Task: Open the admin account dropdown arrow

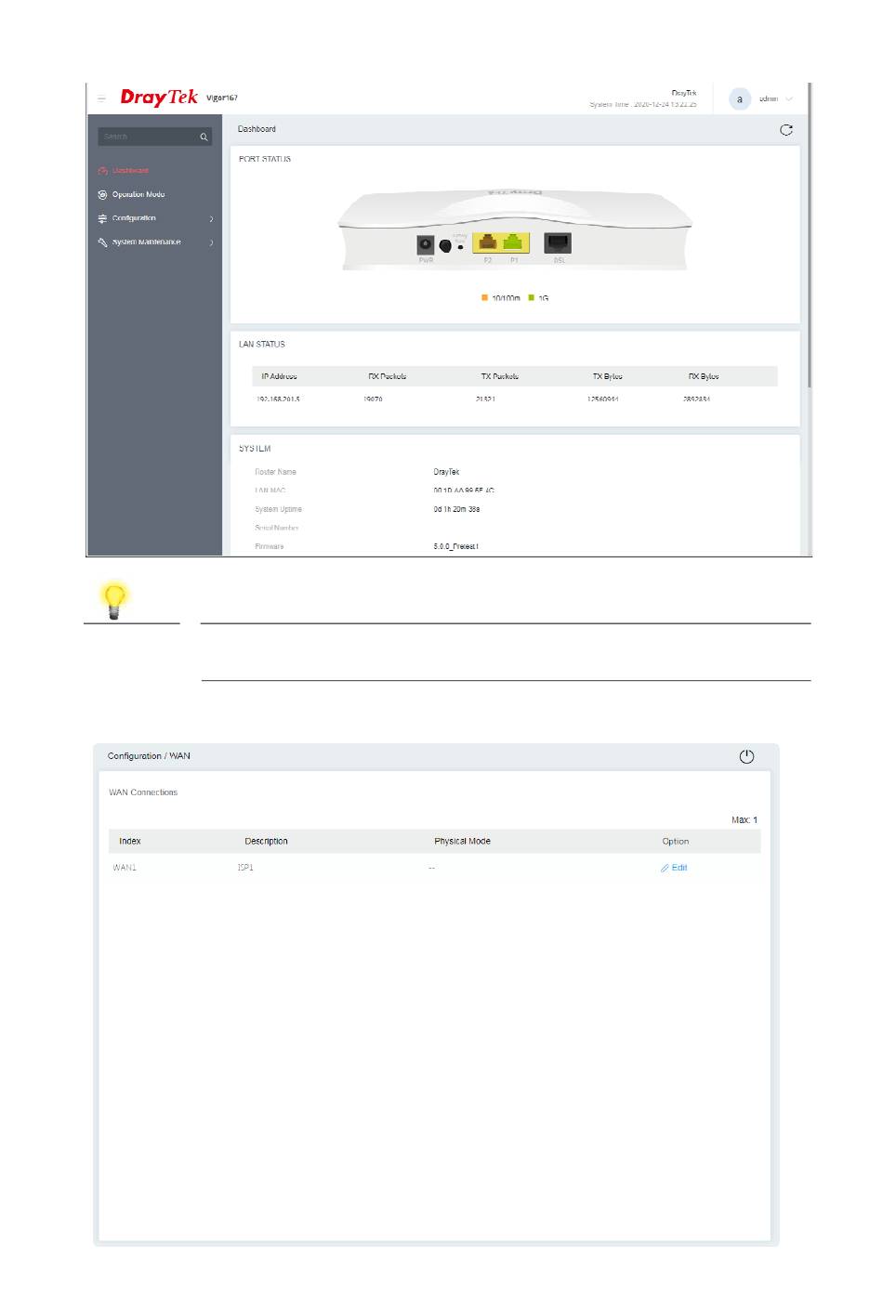Action: [789, 98]
